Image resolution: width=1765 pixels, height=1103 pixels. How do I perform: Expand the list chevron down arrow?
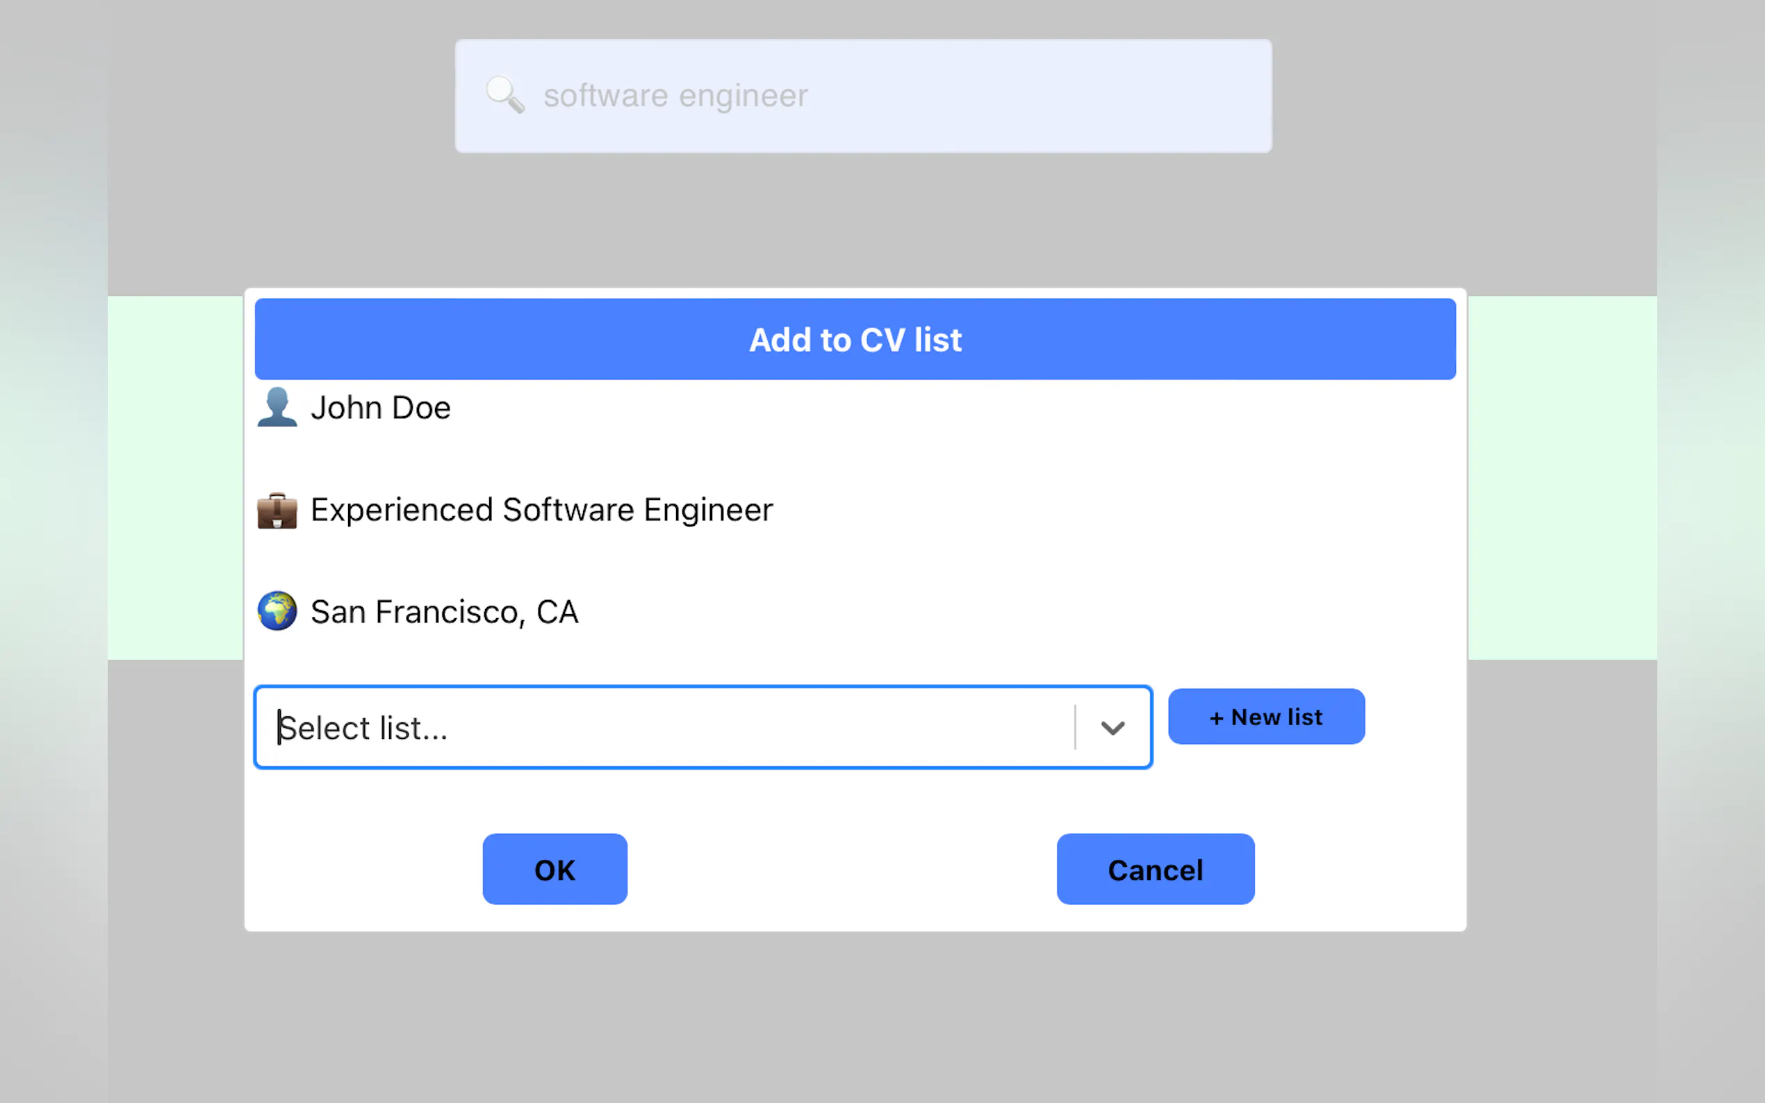(x=1112, y=727)
